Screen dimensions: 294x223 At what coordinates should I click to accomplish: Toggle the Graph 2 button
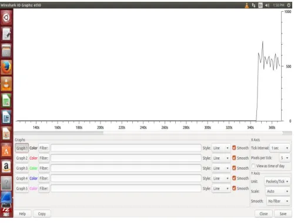pyautogui.click(x=22, y=158)
